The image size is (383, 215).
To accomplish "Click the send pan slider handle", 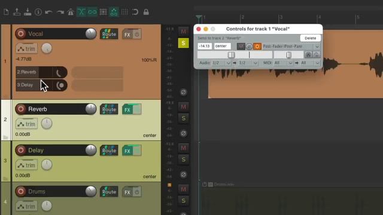I will pos(288,55).
